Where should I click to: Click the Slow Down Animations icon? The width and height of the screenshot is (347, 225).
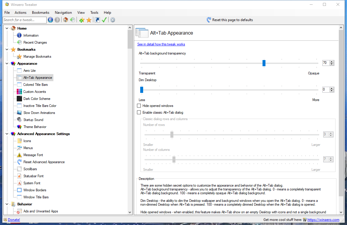click(x=19, y=113)
